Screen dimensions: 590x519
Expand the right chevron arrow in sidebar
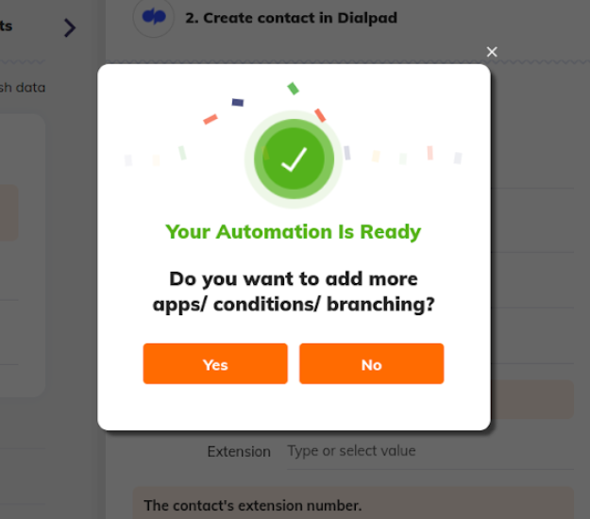click(70, 27)
